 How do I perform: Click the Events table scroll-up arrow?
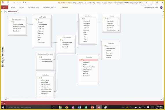coord(119,19)
